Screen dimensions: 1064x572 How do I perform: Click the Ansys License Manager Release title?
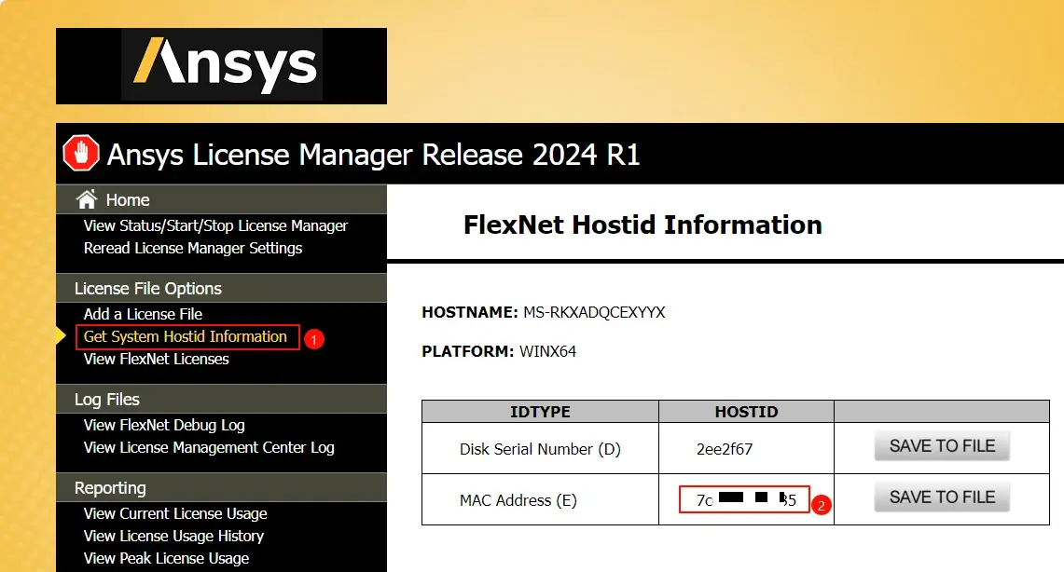tap(373, 155)
